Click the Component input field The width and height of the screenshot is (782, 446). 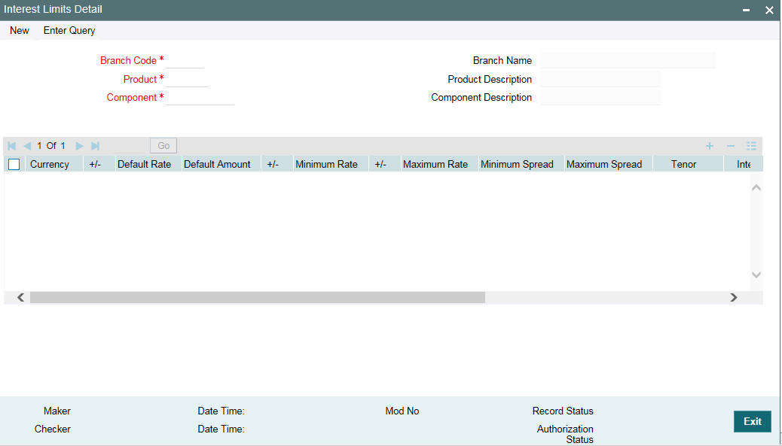coord(200,98)
